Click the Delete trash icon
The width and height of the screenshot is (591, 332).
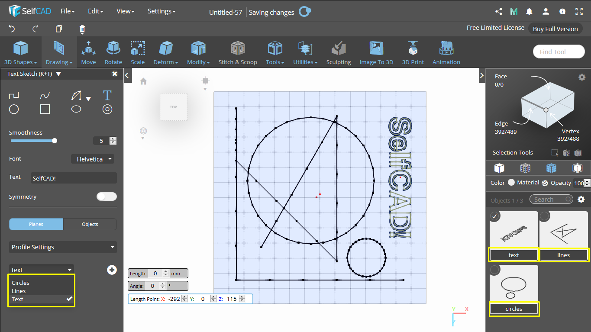(82, 29)
